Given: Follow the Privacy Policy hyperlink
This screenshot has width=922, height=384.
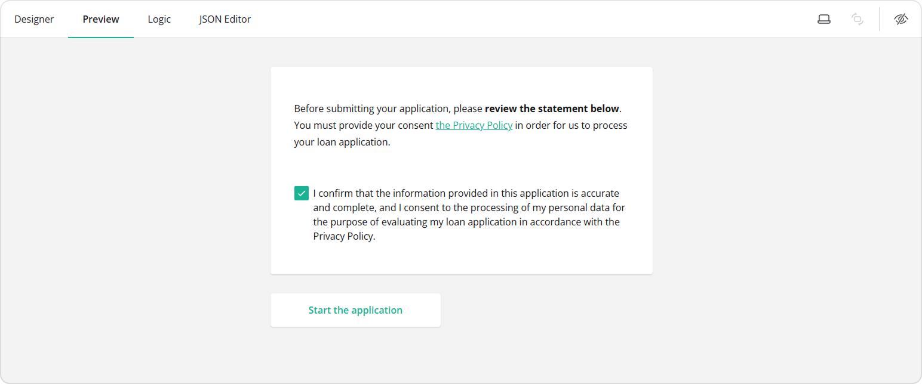Looking at the screenshot, I should (x=474, y=125).
